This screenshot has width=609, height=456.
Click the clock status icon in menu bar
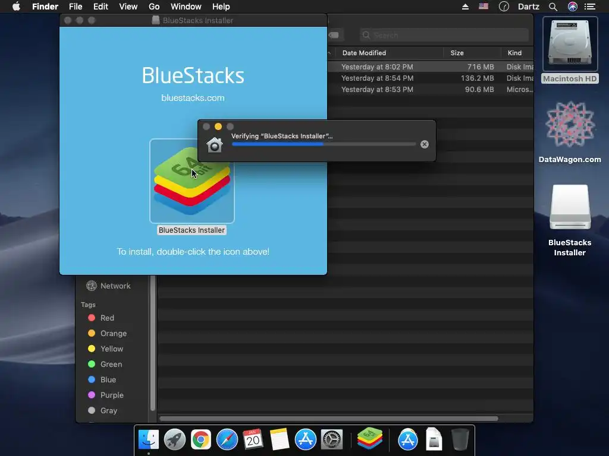point(504,7)
